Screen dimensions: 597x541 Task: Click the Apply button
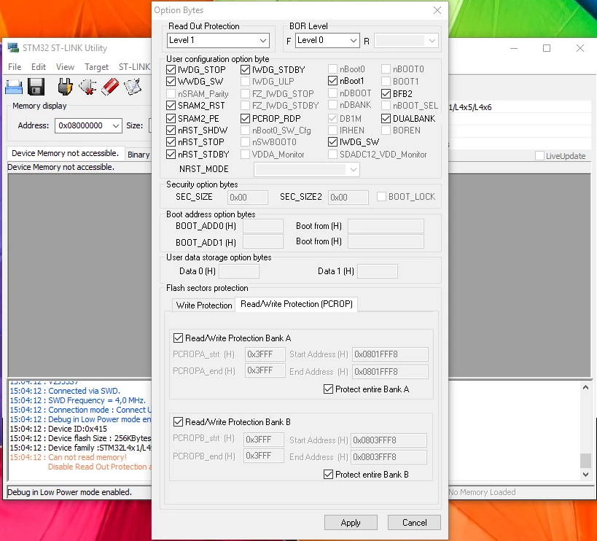pyautogui.click(x=351, y=523)
